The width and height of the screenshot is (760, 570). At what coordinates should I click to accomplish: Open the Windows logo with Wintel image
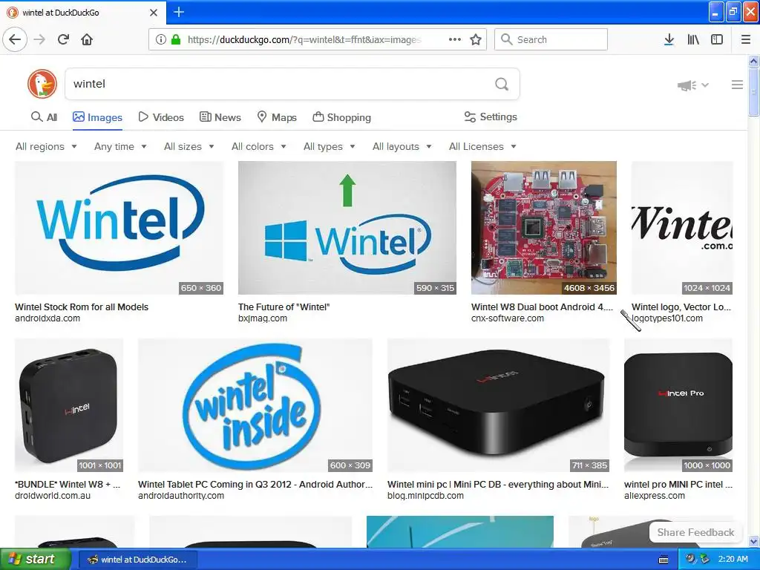point(347,228)
